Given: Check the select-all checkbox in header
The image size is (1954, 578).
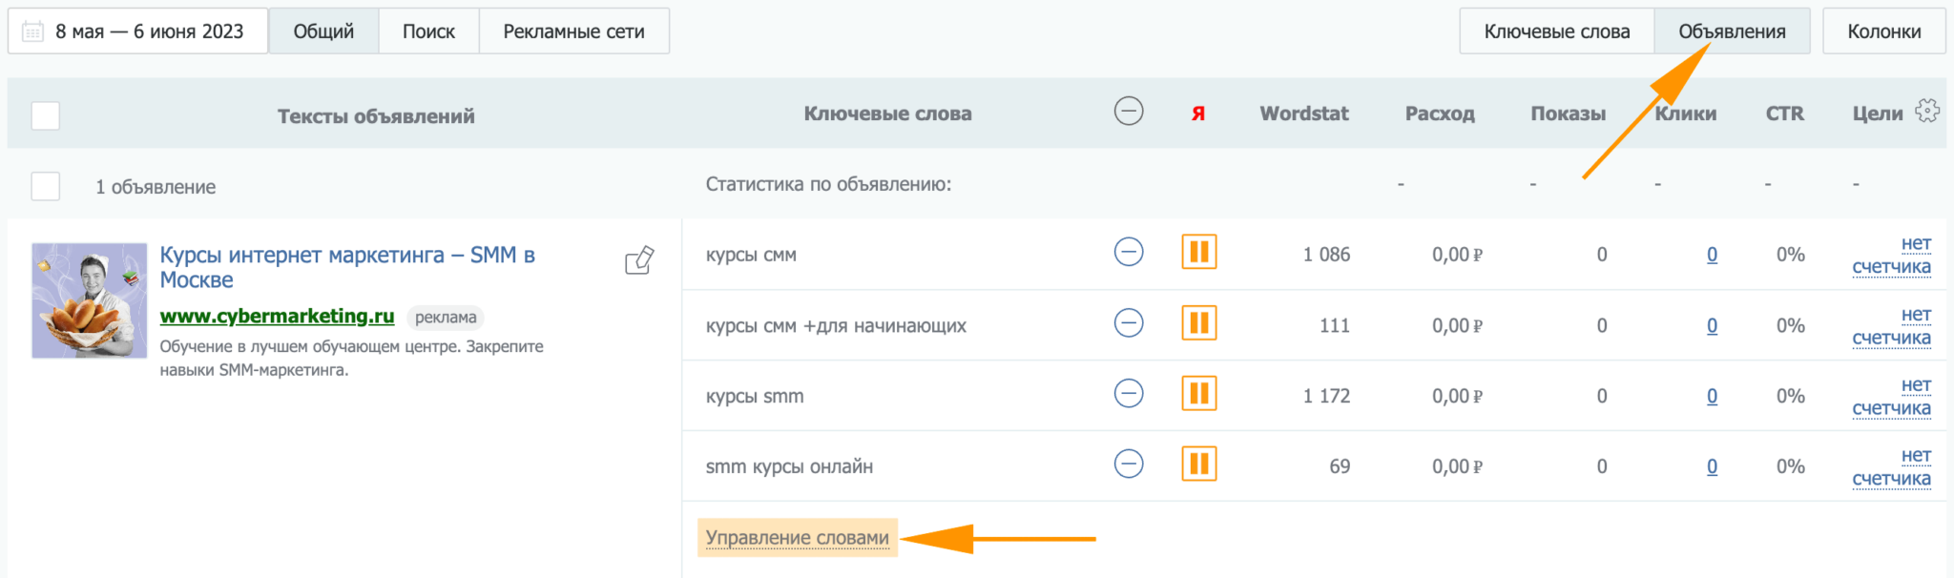Looking at the screenshot, I should (x=45, y=115).
